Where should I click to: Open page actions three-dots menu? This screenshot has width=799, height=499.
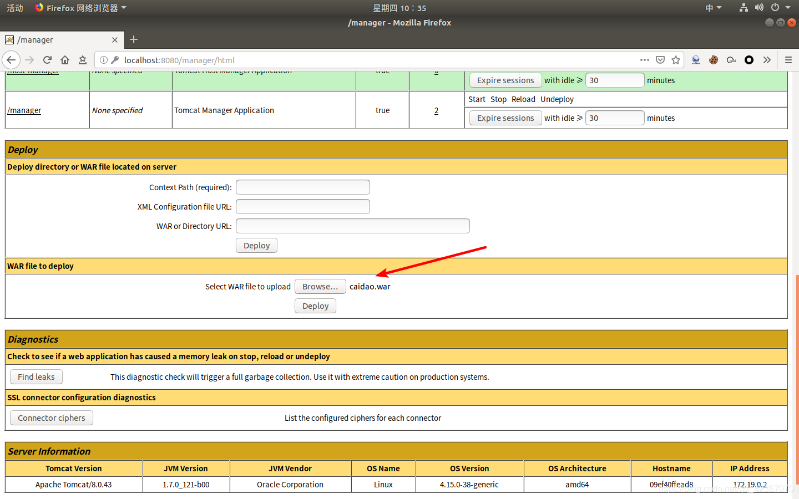pyautogui.click(x=644, y=60)
